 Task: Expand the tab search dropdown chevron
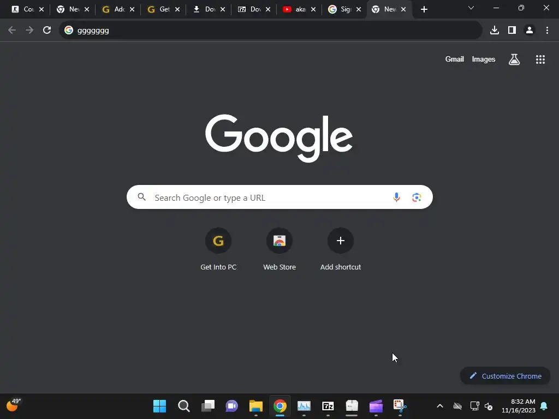pyautogui.click(x=471, y=8)
